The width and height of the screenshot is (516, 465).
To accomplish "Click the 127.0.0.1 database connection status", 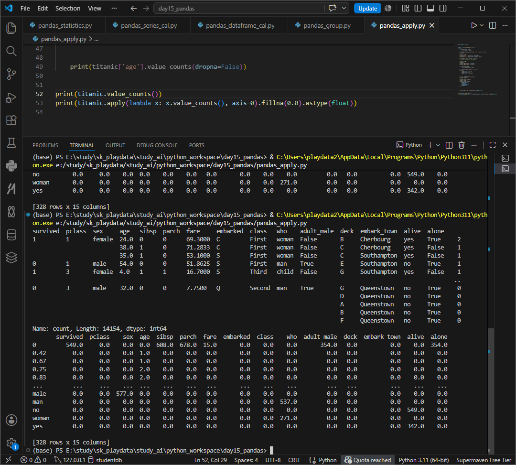I will [70, 460].
